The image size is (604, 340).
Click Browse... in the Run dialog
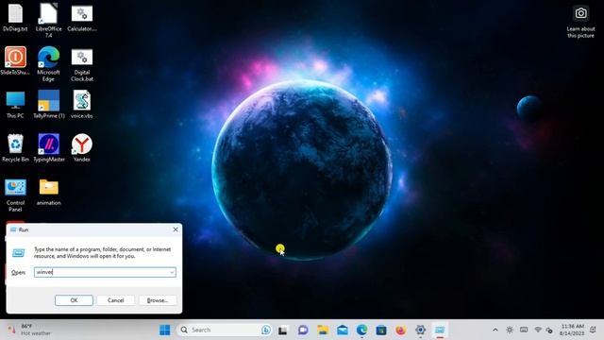158,300
